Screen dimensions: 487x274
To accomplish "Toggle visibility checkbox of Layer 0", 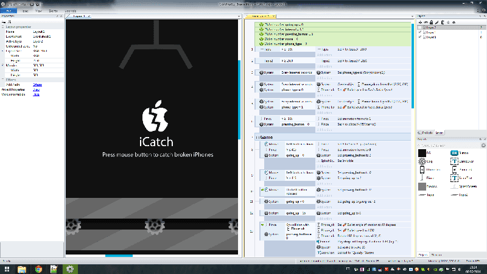I will coord(420,37).
